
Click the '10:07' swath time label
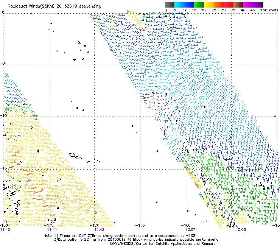pyautogui.click(x=190, y=230)
